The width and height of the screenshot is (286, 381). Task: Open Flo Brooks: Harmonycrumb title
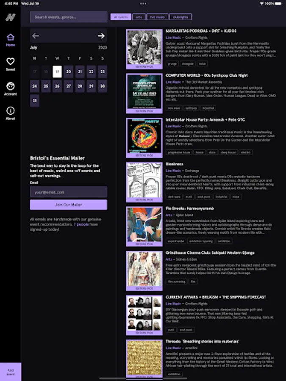tap(190, 208)
